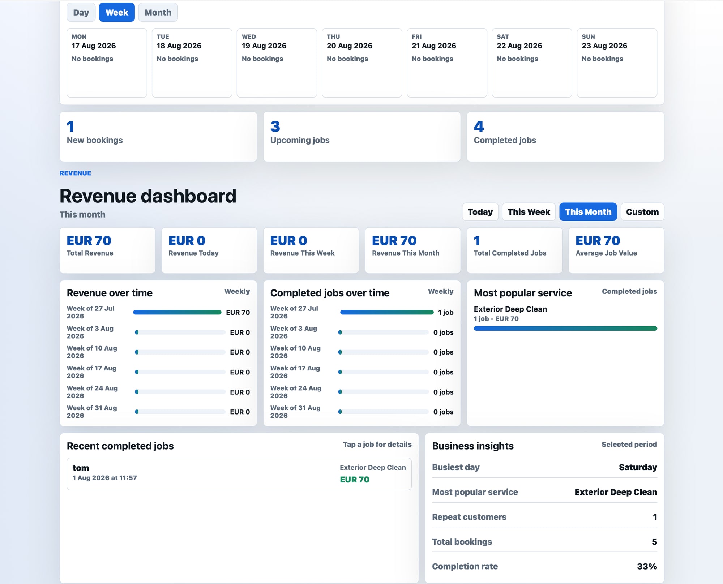Select Thursday 20 Aug 2026 card
This screenshot has height=584, width=723.
(x=362, y=63)
